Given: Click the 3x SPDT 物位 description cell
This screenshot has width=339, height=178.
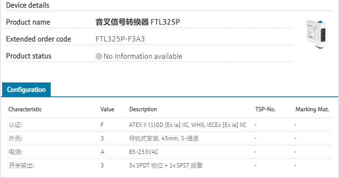Looking at the screenshot, I should pos(166,165).
